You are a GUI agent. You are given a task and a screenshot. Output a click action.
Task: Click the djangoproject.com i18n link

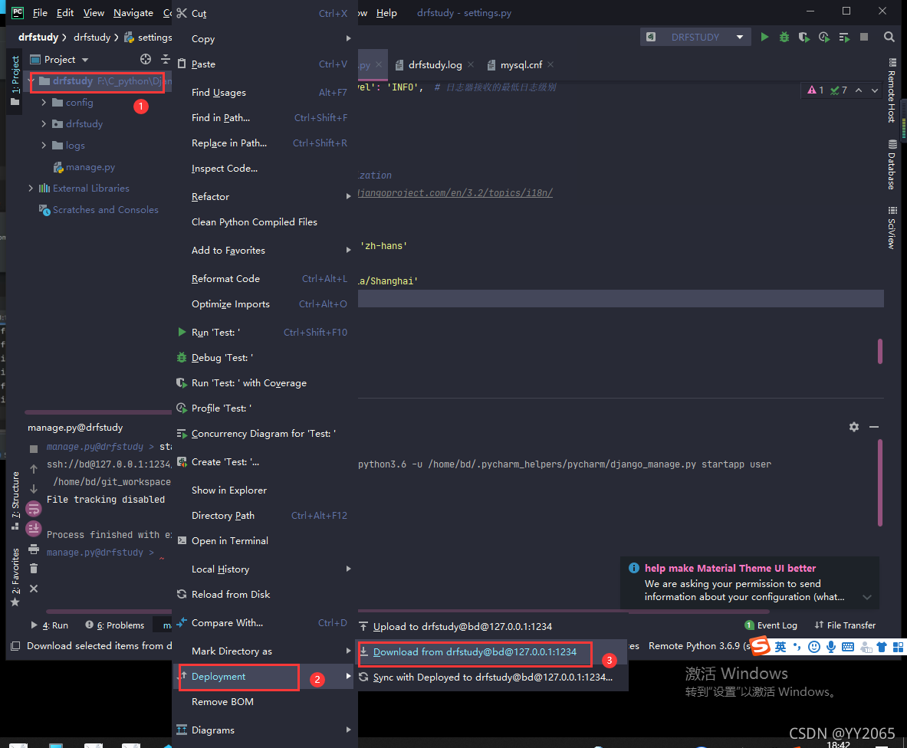point(455,193)
